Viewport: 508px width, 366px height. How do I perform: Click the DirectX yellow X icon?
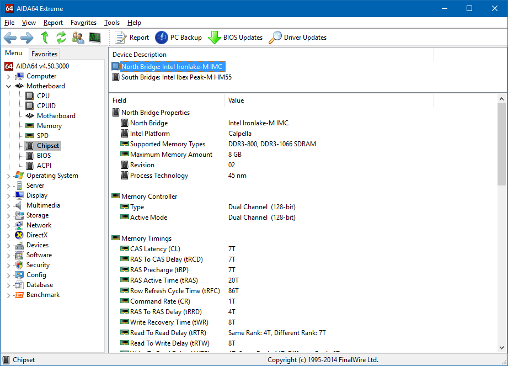[19, 235]
